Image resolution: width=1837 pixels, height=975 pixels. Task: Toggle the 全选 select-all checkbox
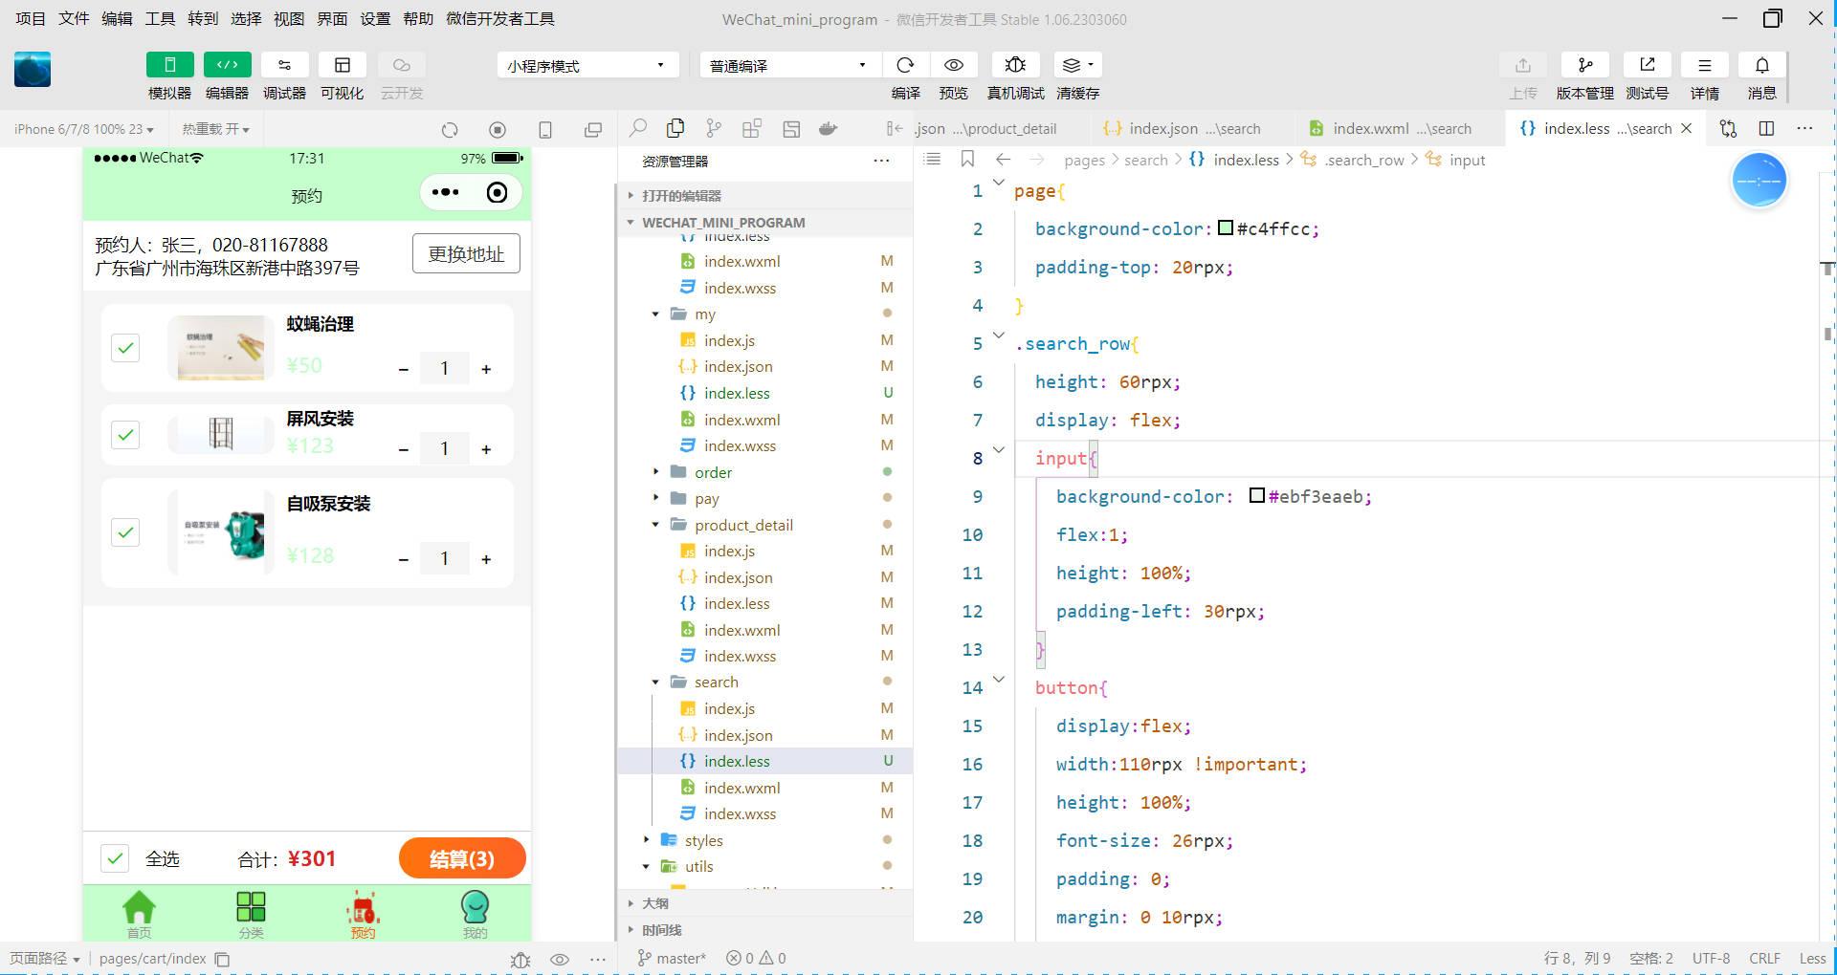pyautogui.click(x=115, y=858)
